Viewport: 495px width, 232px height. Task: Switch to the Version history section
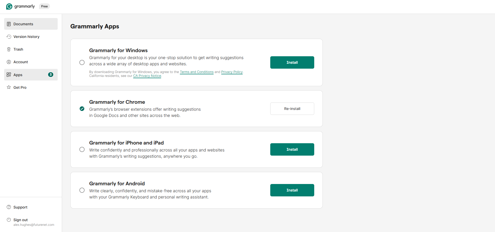(26, 36)
